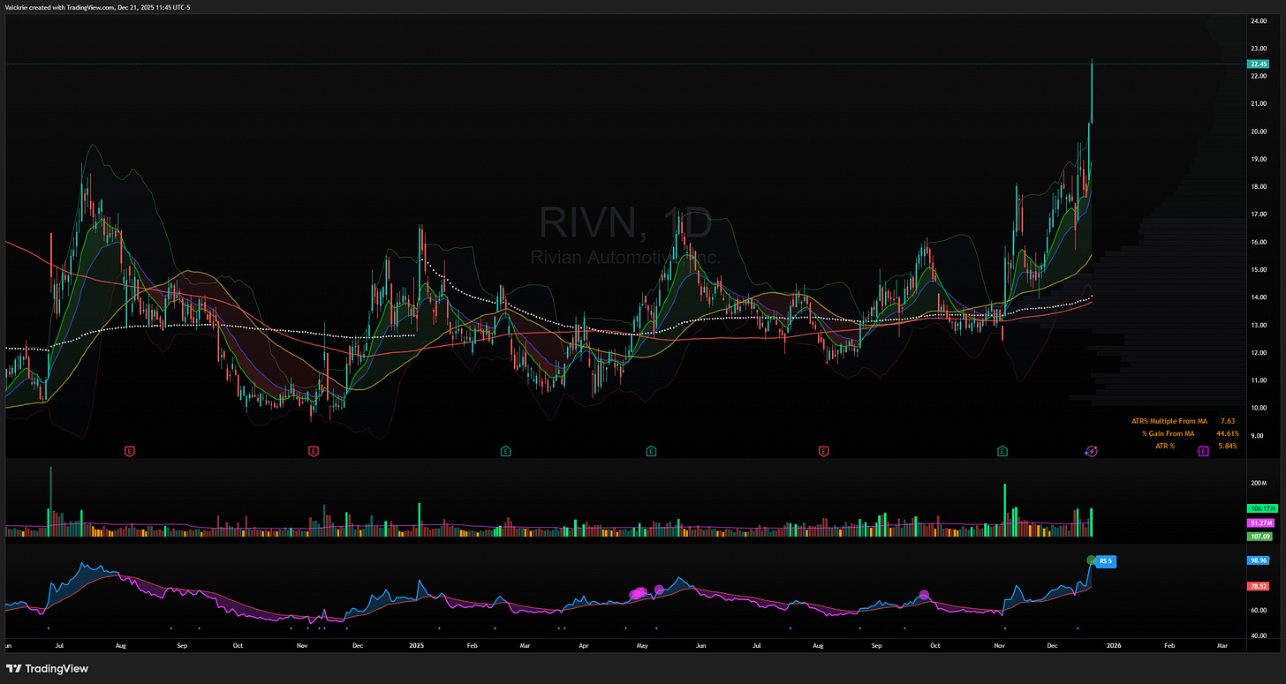1286x684 pixels.
Task: Click the green dot at the RS line peak
Action: [1092, 560]
